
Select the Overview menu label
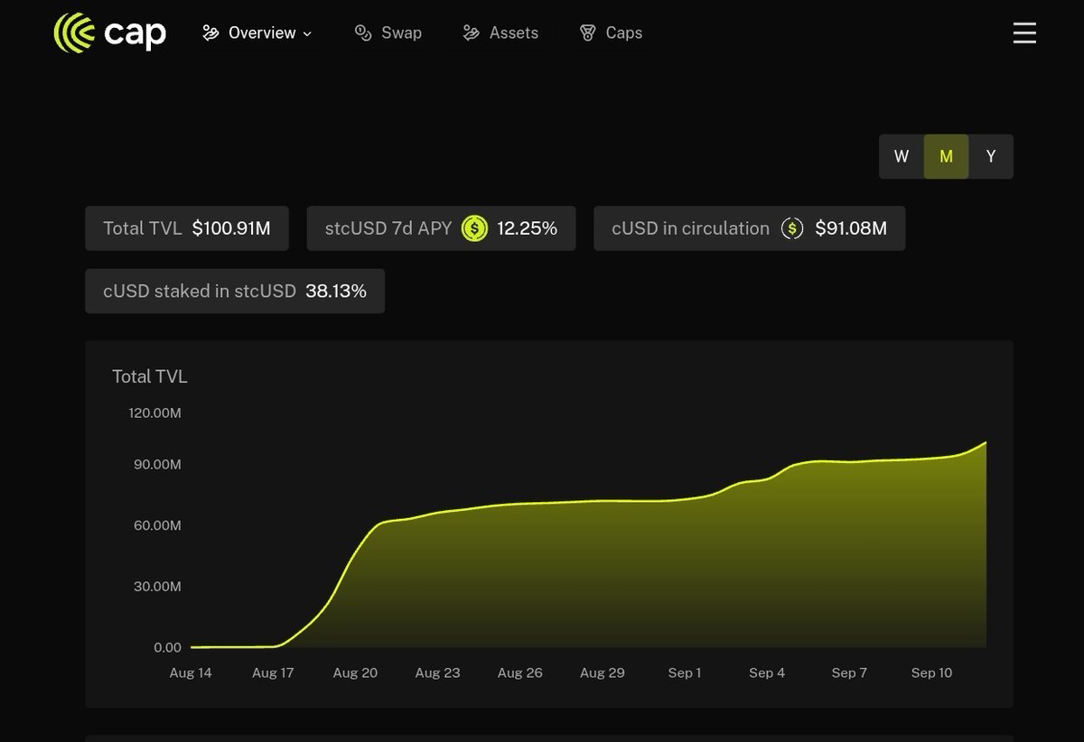[x=262, y=33]
